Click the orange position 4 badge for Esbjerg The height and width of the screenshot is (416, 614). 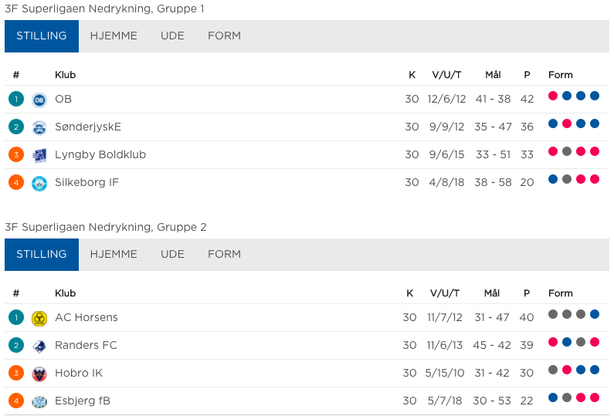click(x=16, y=401)
